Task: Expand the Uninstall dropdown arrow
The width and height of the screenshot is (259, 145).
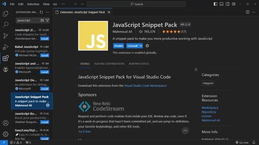Action: click(141, 46)
